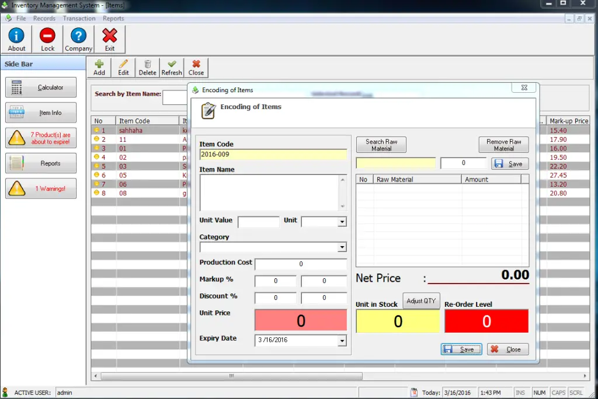Expand the Category dropdown
This screenshot has width=598, height=399.
[x=341, y=247]
